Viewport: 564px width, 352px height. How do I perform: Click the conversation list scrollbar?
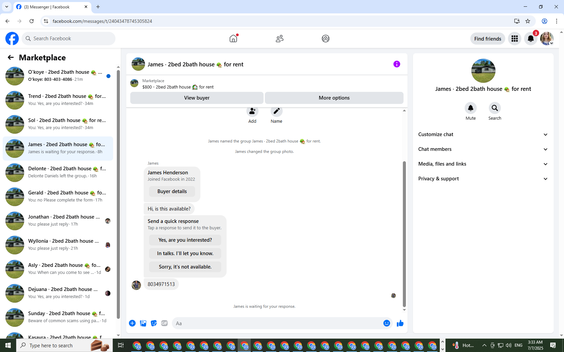[118, 194]
